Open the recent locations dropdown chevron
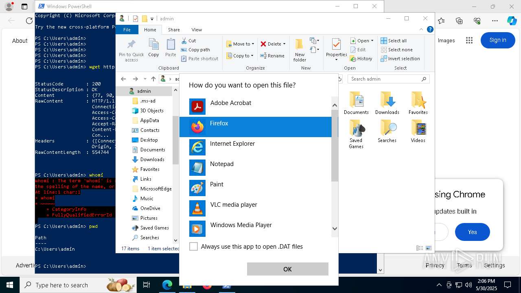 point(145,79)
